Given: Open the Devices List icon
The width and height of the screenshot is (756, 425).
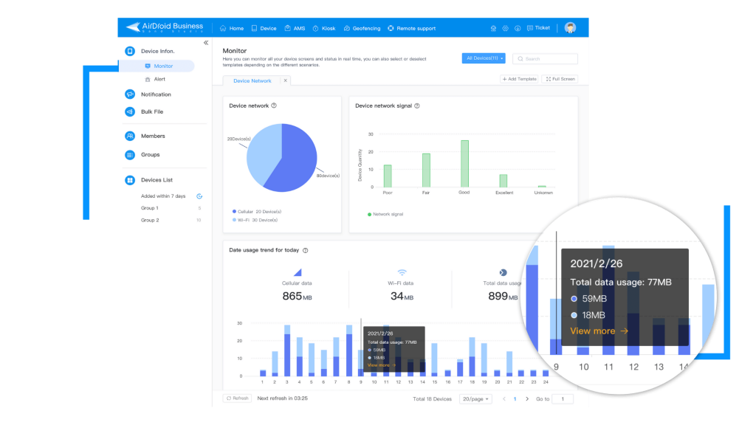Looking at the screenshot, I should (x=129, y=179).
